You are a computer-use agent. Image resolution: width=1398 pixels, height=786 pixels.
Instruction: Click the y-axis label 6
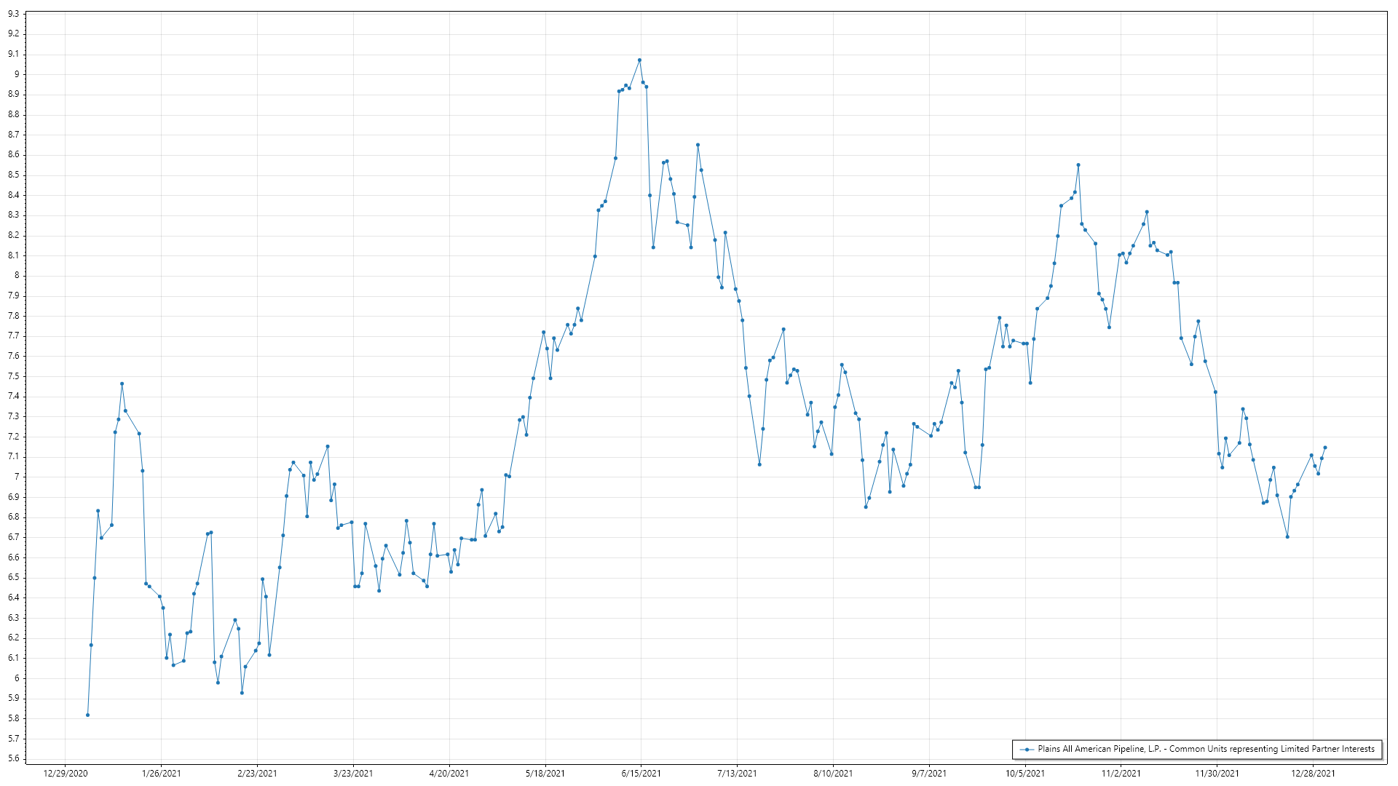(16, 678)
